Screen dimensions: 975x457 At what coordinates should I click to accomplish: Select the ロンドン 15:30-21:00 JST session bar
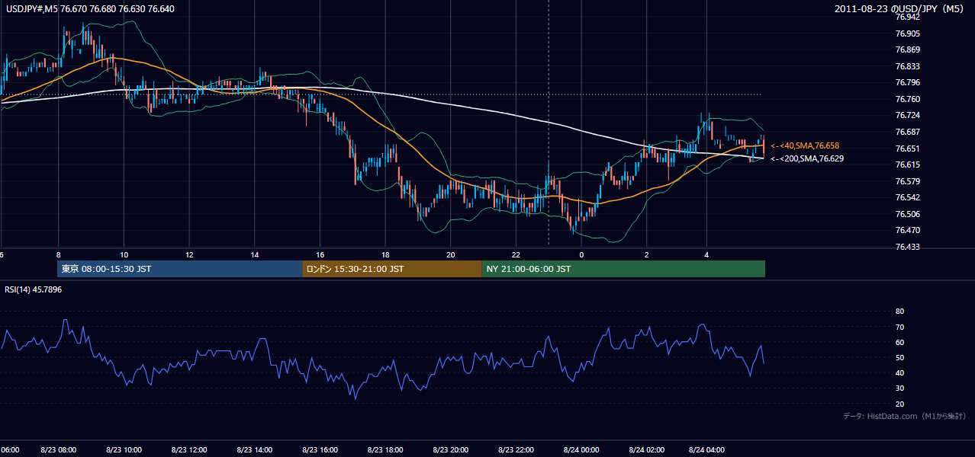point(392,269)
